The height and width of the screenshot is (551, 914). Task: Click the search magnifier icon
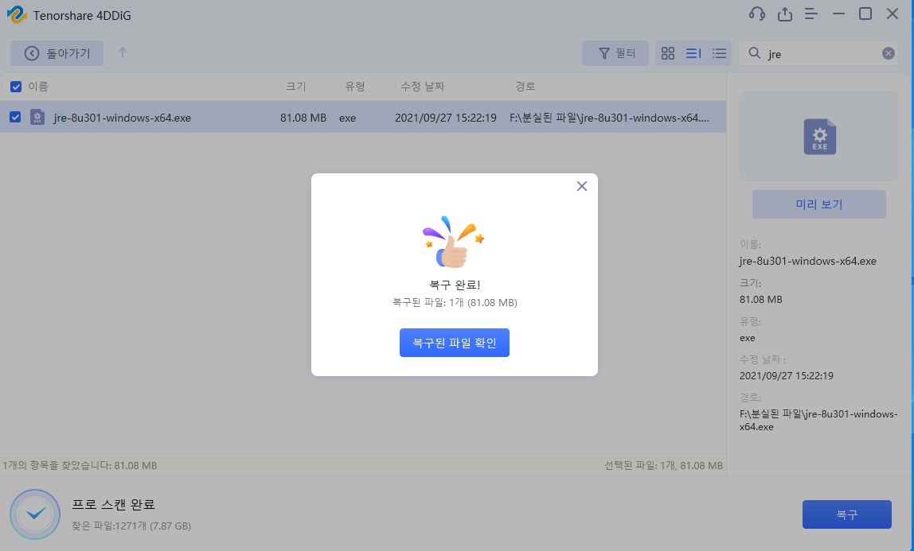[x=754, y=53]
